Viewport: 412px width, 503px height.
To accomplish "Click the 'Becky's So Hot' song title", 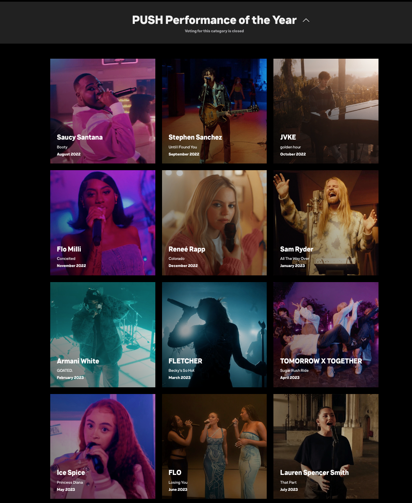I will (x=181, y=371).
